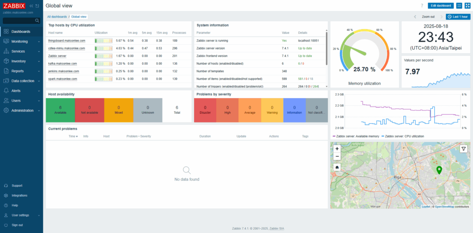
Task: Open the dashboard actions hamburger menu
Action: pos(459,6)
